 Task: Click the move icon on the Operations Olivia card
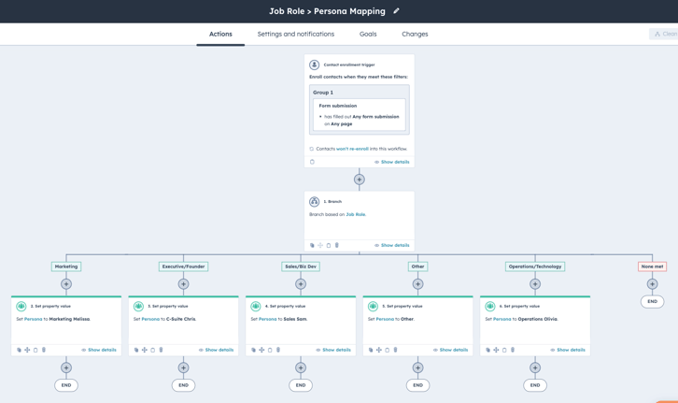496,350
